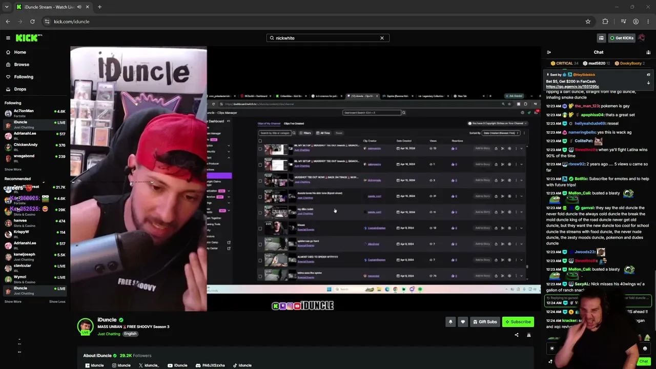
Task: Open iDuncle Instagram link
Action: coord(121,365)
